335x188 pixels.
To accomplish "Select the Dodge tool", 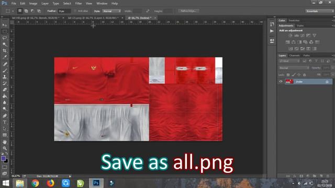I will [x=5, y=109].
